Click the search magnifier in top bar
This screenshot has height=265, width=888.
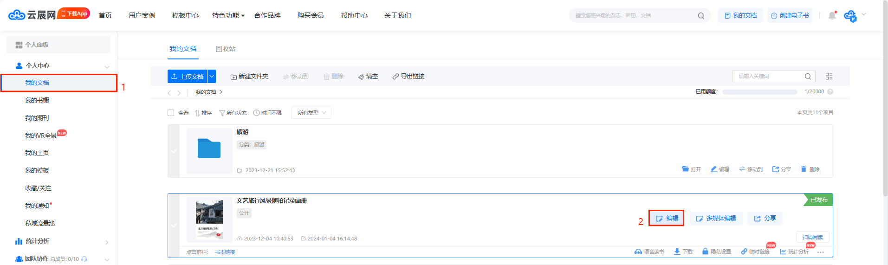(700, 16)
